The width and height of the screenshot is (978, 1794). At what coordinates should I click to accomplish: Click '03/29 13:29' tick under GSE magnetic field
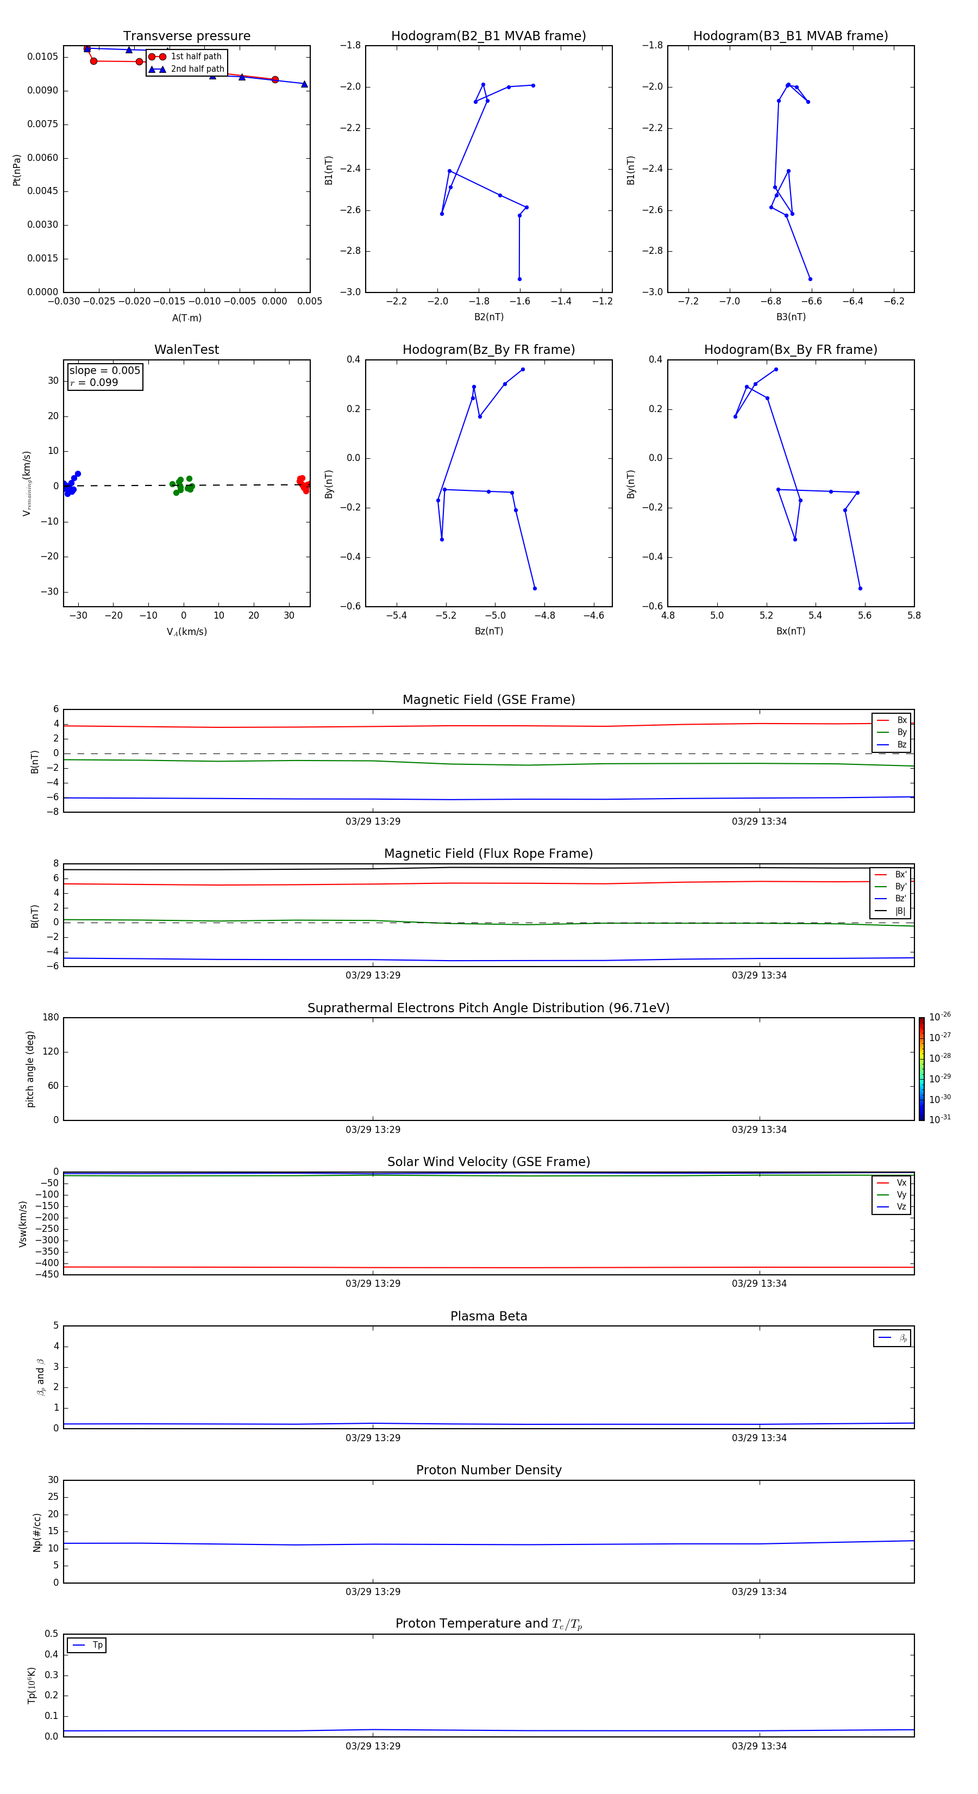point(373,822)
